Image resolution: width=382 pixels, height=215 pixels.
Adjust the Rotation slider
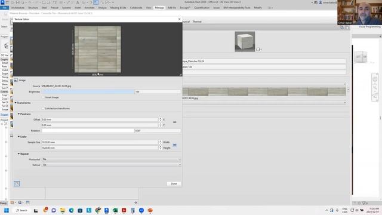click(x=88, y=131)
